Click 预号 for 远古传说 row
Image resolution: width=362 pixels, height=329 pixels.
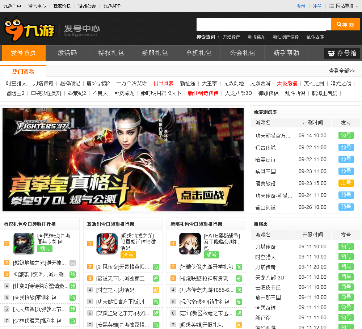346,147
